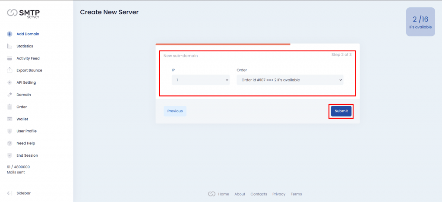The image size is (442, 202).
Task: Open the Order sidebar entry
Action: click(22, 107)
